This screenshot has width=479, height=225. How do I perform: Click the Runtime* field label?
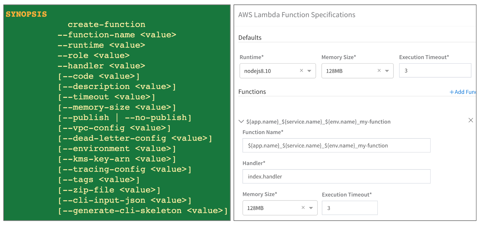[251, 57]
